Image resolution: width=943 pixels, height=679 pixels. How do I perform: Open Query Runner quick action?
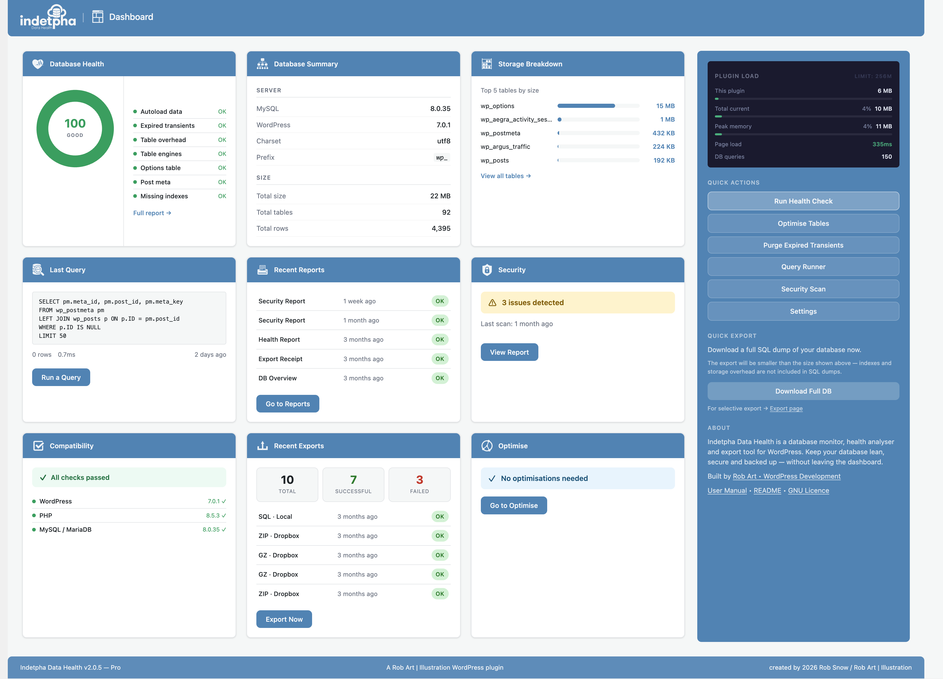[x=803, y=267]
